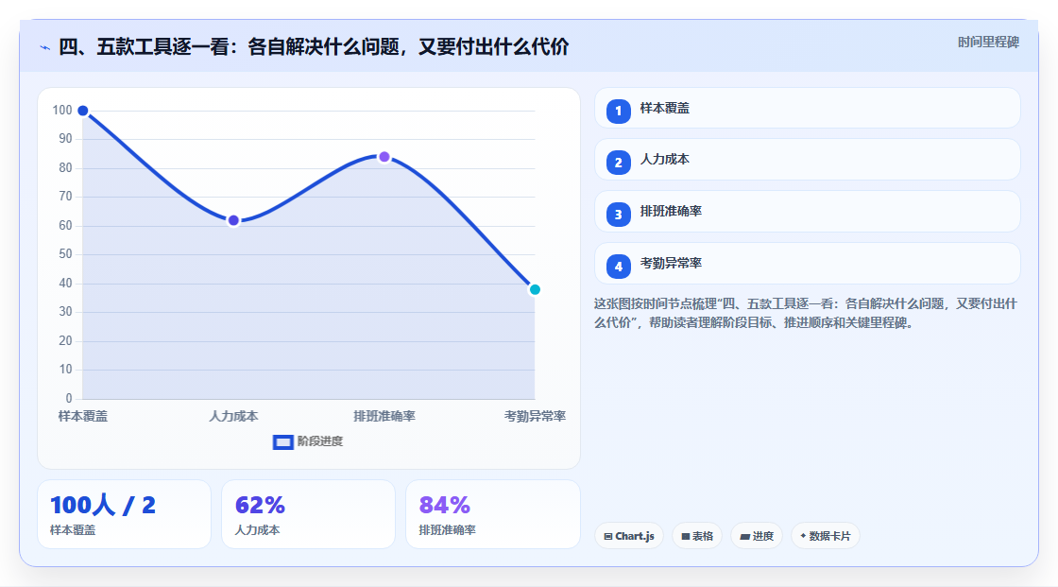This screenshot has width=1058, height=587.
Task: Click the description paragraph starting 这张图按时间节点梳理
Action: point(806,314)
